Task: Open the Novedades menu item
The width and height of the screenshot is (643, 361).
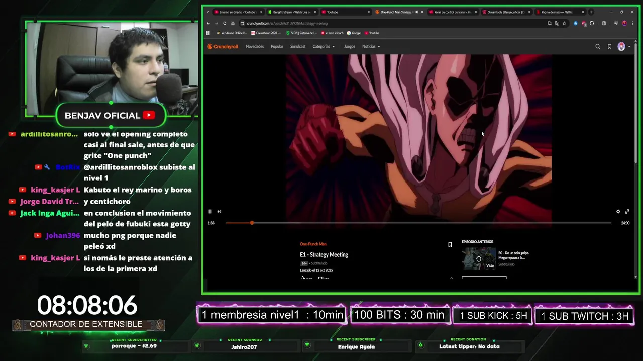Action: (255, 46)
